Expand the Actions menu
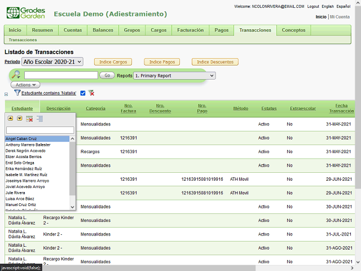The height and width of the screenshot is (271, 361). pos(25,85)
